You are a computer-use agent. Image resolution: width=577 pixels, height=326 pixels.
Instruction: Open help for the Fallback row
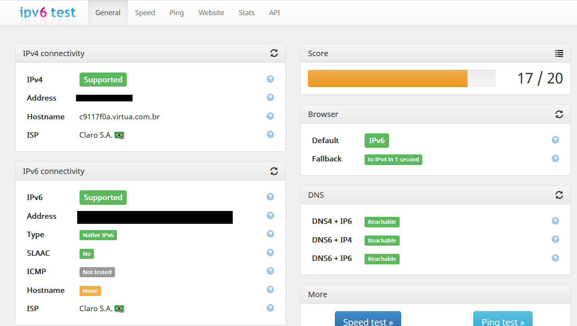(556, 159)
